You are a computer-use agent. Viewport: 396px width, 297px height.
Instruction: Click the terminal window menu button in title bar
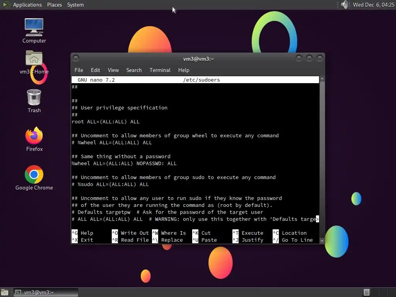point(76,58)
